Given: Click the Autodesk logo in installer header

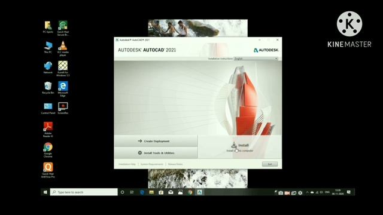Looking at the screenshot, I should click(266, 50).
